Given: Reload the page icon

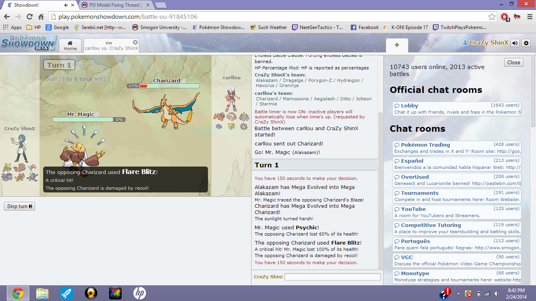Looking at the screenshot, I should tap(29, 16).
